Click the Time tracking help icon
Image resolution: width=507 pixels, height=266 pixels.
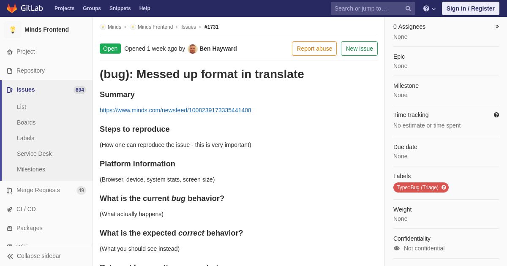496,115
